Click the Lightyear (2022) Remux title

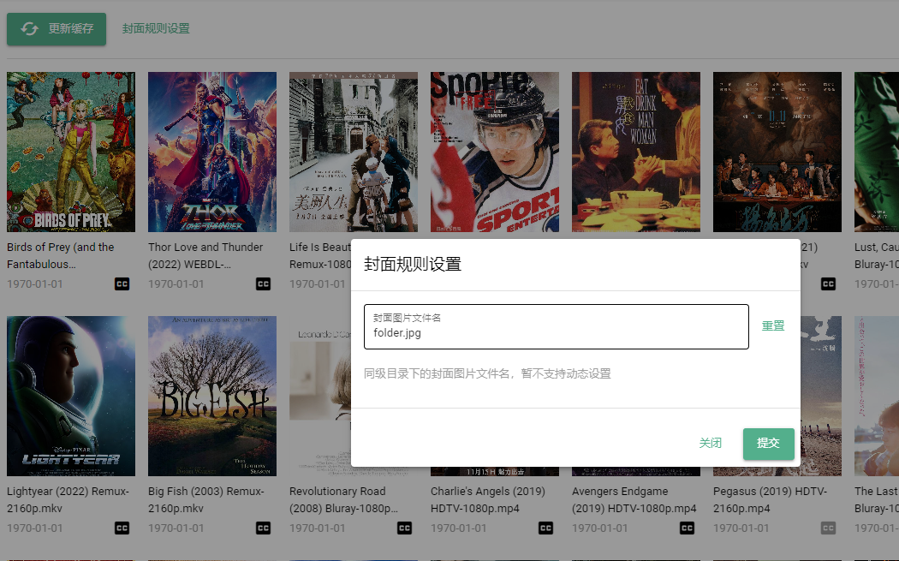[68, 499]
